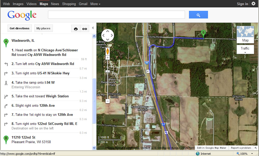Click destination address 11210 122nd St
Viewport: 259px width, 156px height.
23,137
